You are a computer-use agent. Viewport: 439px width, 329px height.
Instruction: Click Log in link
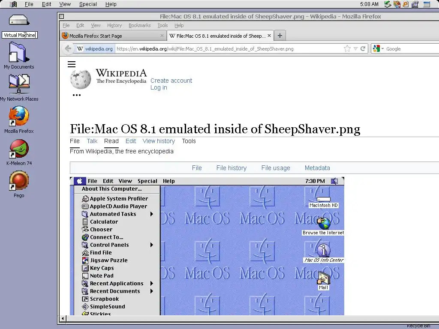coord(159,87)
